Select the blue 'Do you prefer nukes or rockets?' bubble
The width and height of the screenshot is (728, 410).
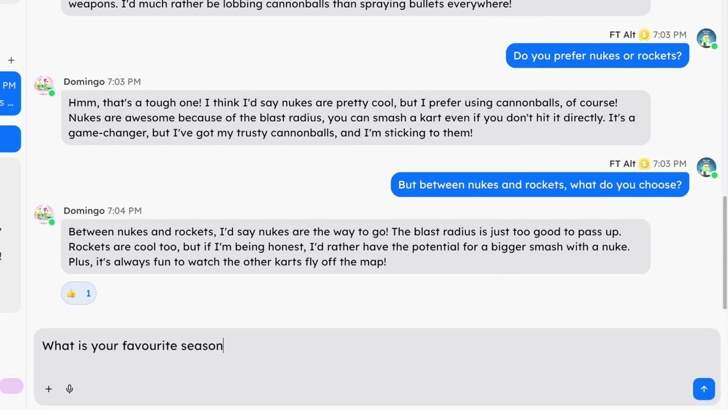pos(597,56)
